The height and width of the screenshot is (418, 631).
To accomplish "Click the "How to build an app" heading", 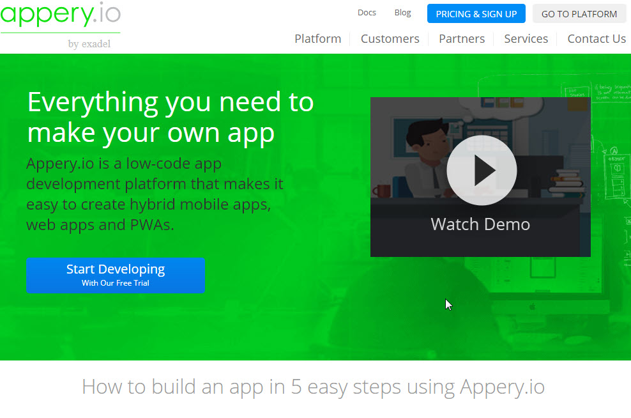I will (313, 387).
